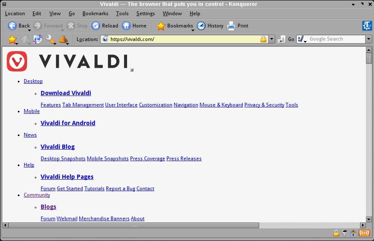
Task: Open the Google Search box dropdown arrow
Action: point(368,39)
